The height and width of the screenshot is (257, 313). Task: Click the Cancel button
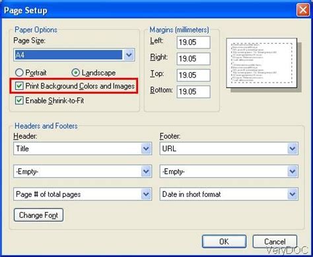coord(275,241)
